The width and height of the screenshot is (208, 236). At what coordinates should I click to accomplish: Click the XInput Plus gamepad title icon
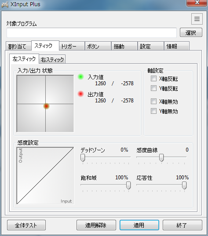pos(5,4)
